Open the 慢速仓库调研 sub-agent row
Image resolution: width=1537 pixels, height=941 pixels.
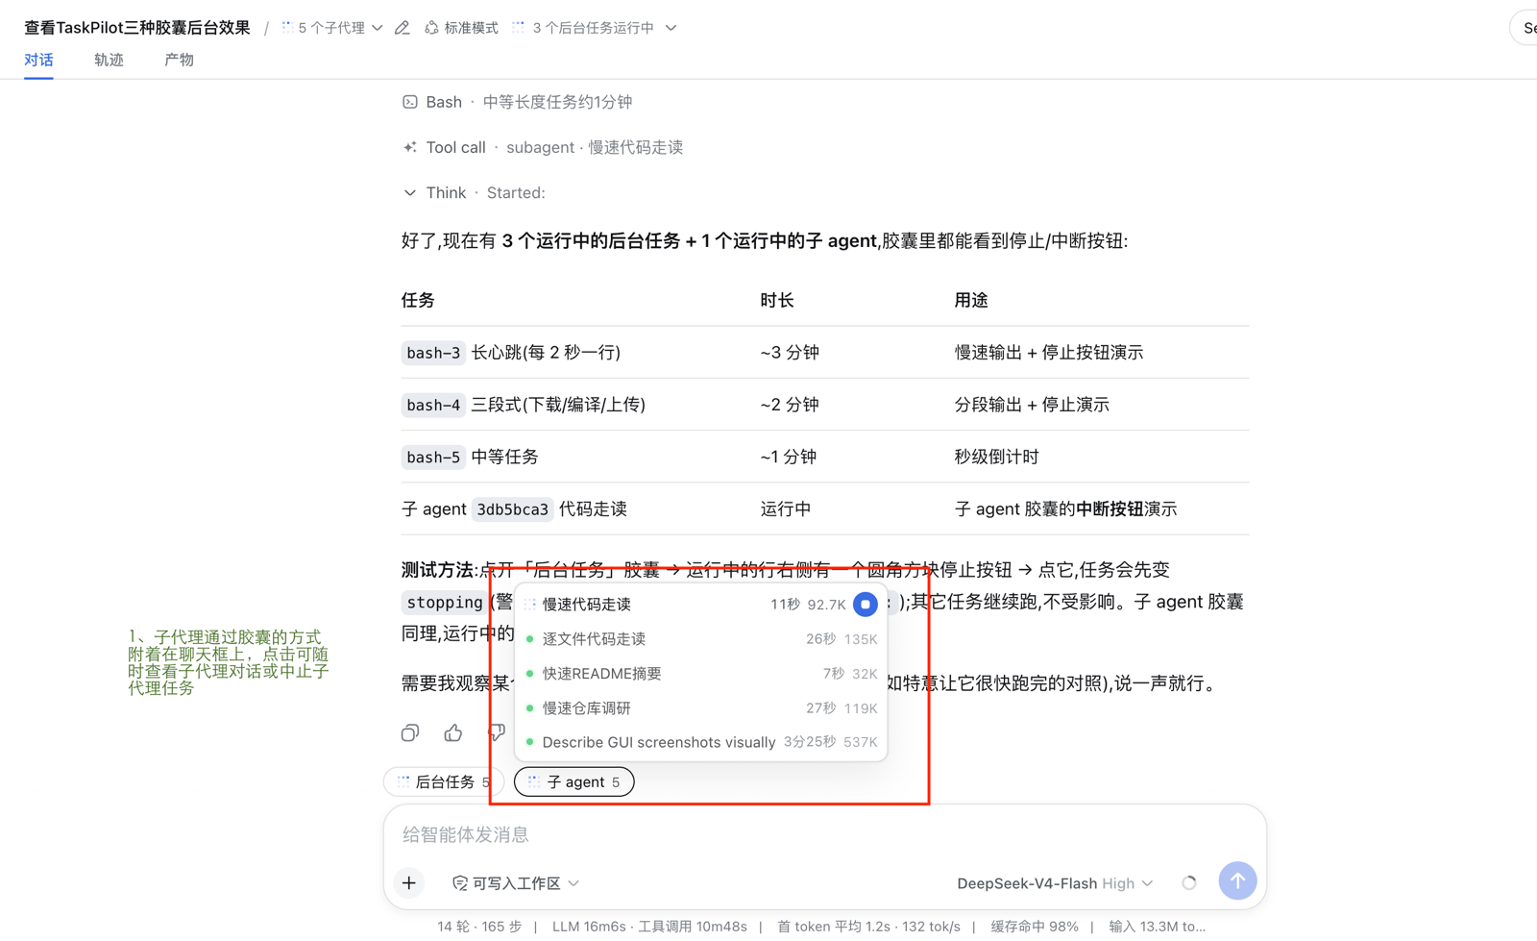coord(701,708)
